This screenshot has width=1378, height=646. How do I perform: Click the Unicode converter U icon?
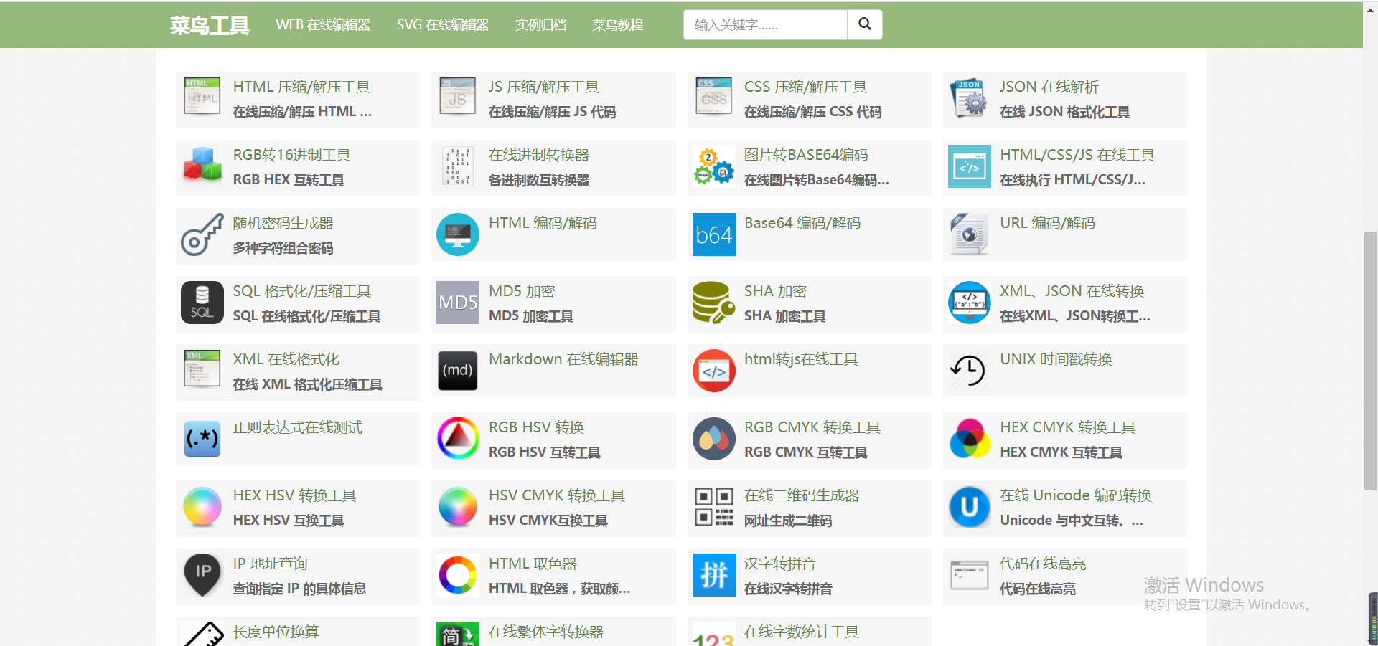tap(970, 507)
